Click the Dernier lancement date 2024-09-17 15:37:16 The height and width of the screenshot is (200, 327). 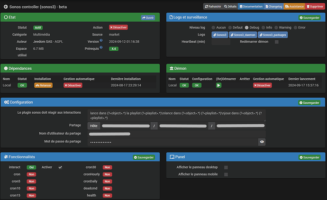(303, 85)
